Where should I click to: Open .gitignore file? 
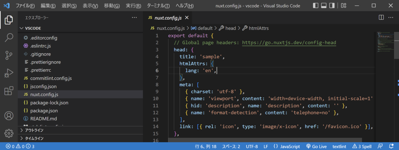(x=80, y=54)
